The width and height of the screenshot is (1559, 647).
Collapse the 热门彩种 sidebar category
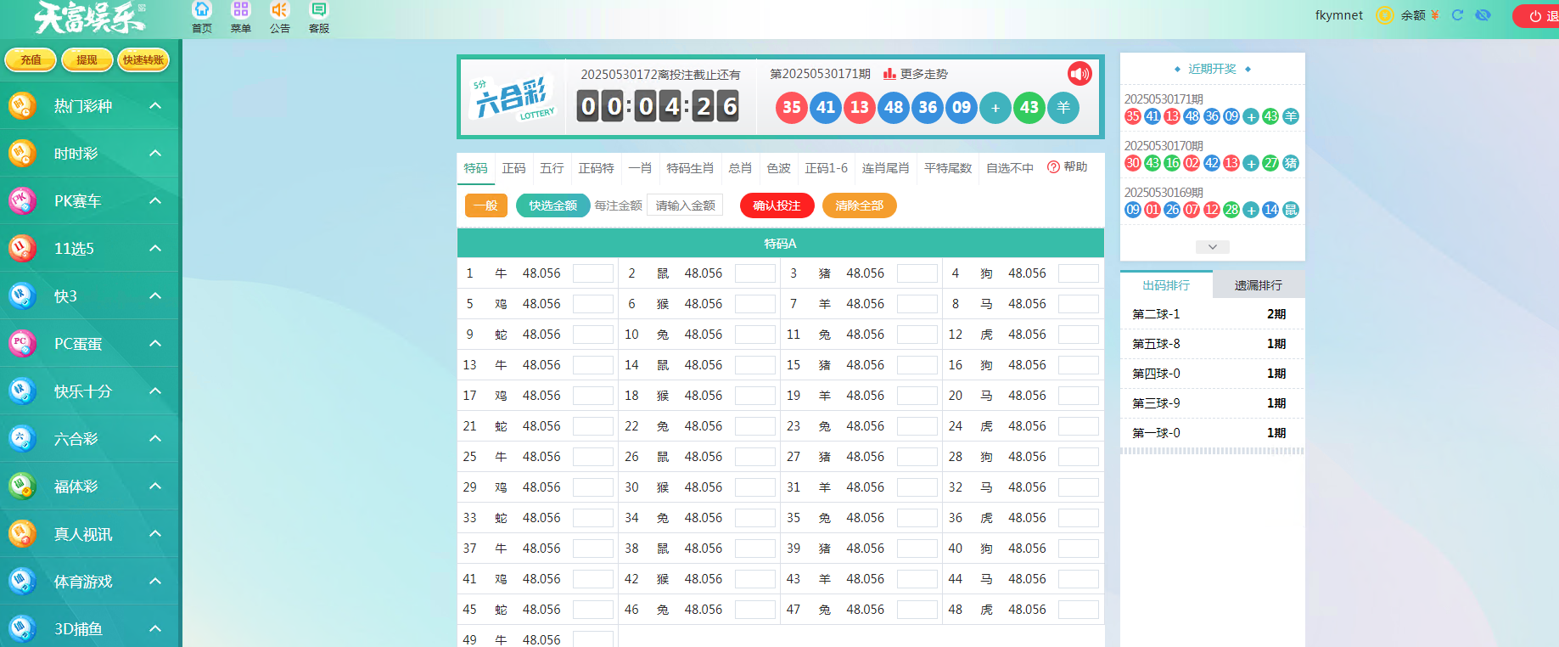pyautogui.click(x=155, y=106)
